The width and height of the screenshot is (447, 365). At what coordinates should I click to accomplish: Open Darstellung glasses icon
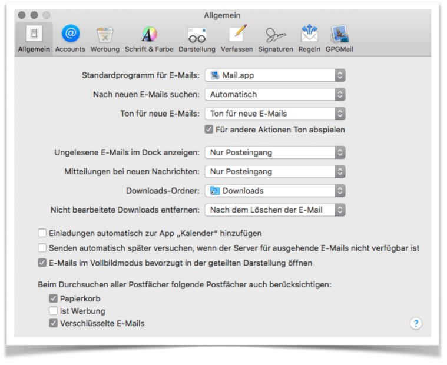point(197,35)
